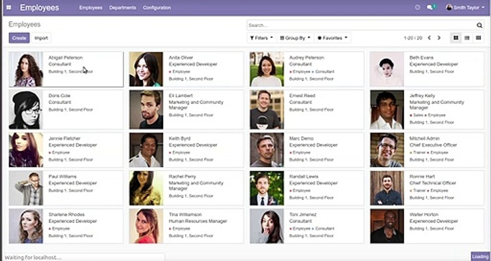The height and width of the screenshot is (261, 491).
Task: Expand the Group By dropdown
Action: [x=295, y=38]
